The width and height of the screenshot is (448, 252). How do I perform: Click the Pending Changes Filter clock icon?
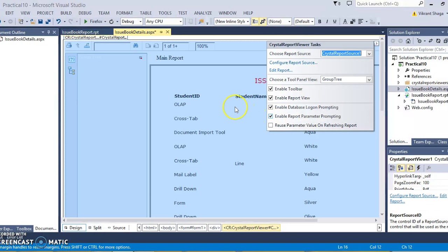point(419,41)
